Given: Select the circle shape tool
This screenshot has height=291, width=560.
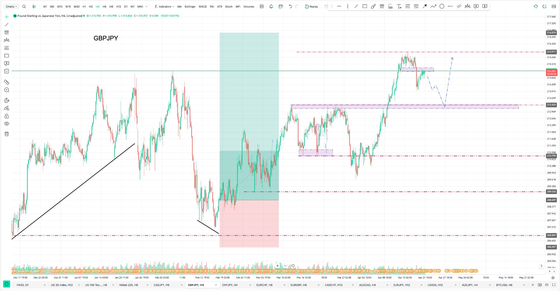Looking at the screenshot, I should pos(442,6).
